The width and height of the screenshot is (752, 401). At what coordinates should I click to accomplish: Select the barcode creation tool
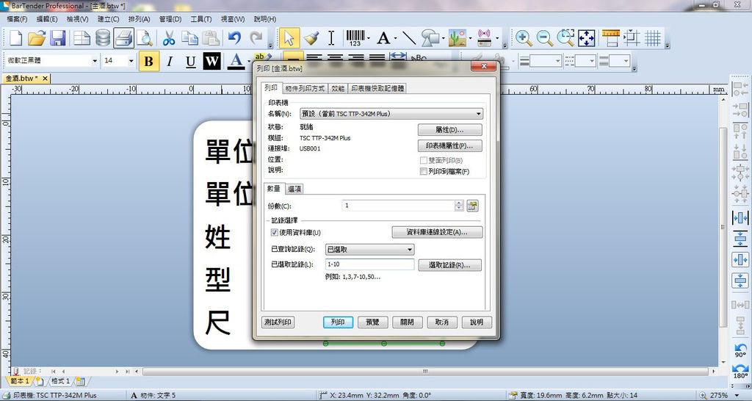355,38
